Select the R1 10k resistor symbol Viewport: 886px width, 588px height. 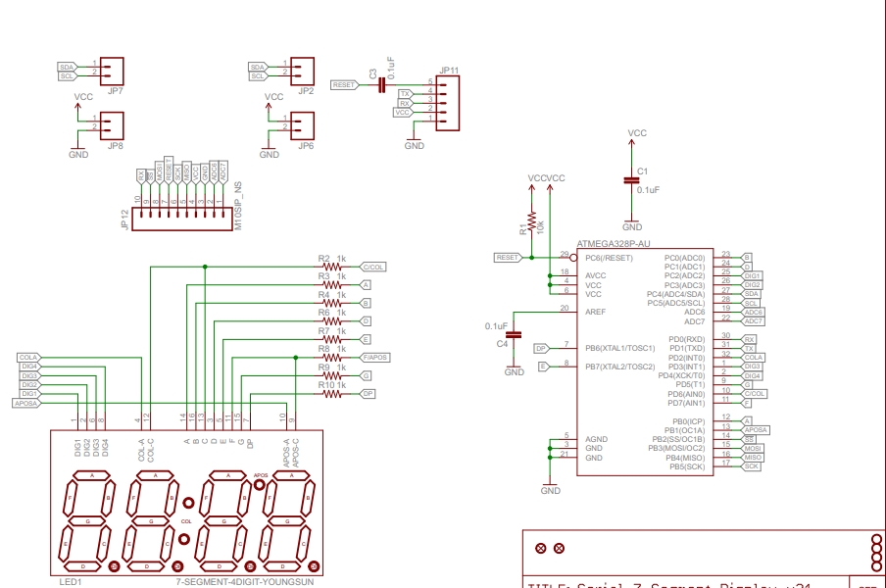pyautogui.click(x=532, y=220)
